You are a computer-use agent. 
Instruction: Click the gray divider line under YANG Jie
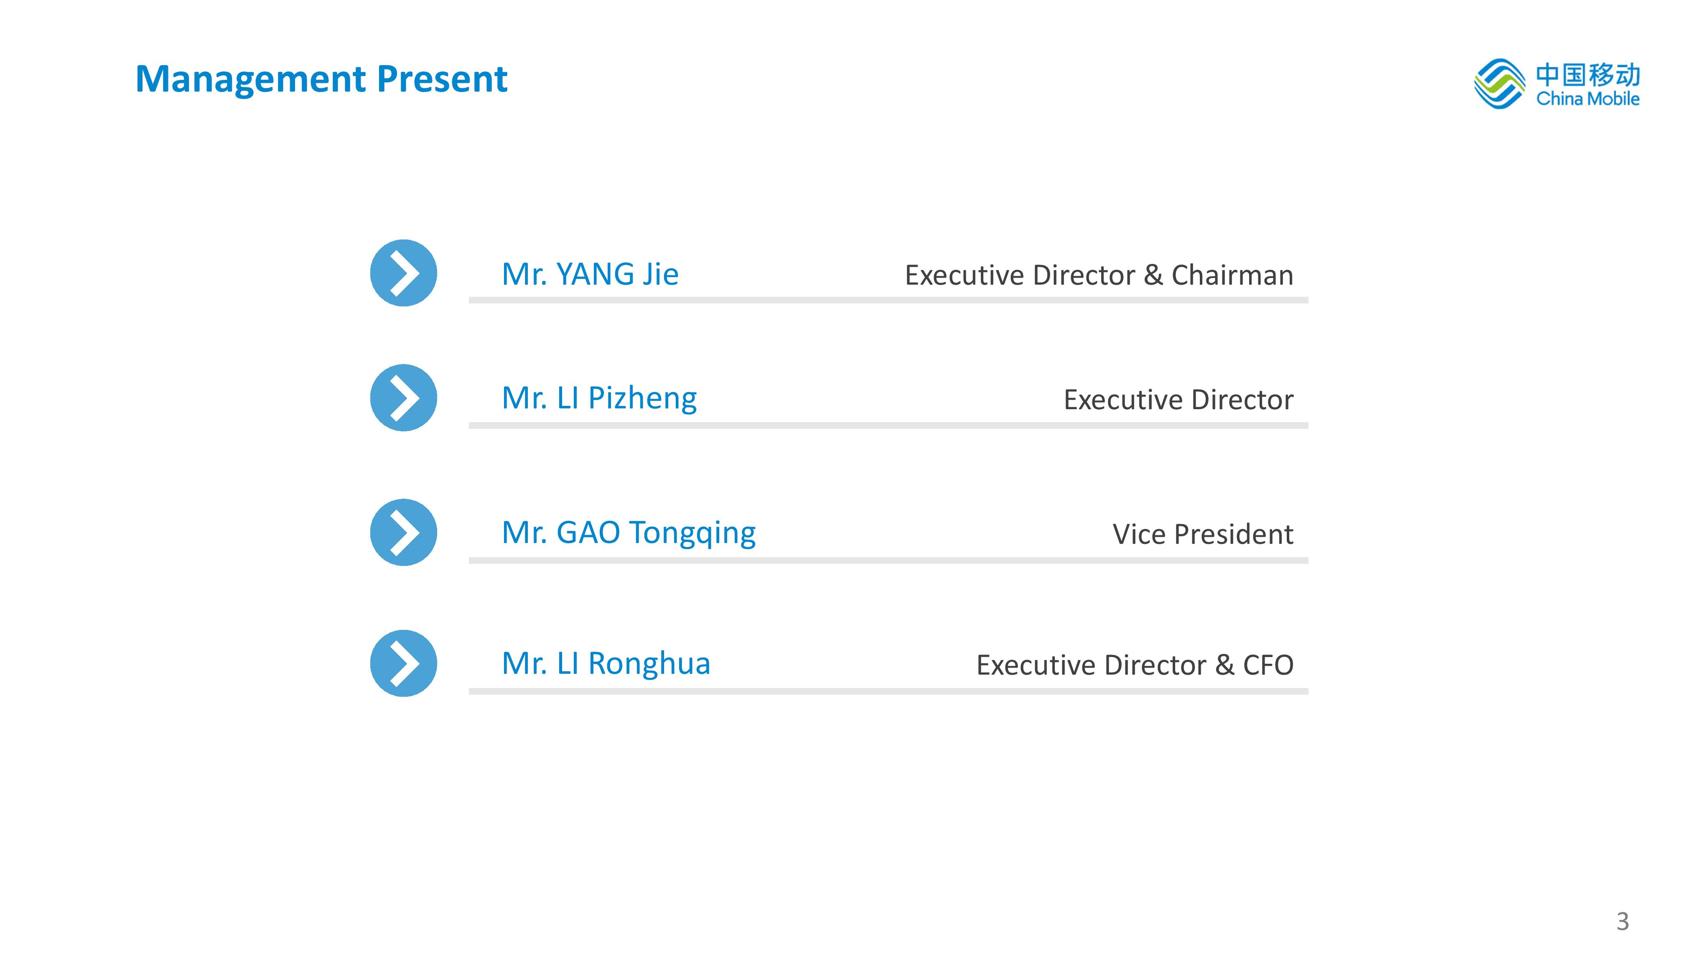[x=888, y=300]
